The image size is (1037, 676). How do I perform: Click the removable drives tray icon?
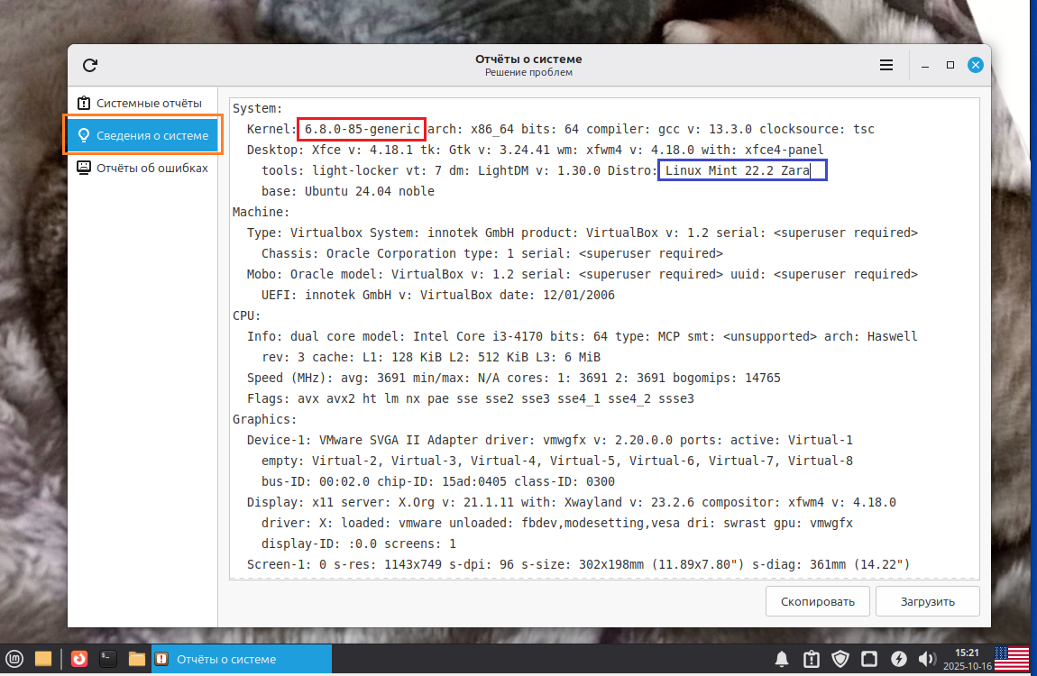click(869, 659)
